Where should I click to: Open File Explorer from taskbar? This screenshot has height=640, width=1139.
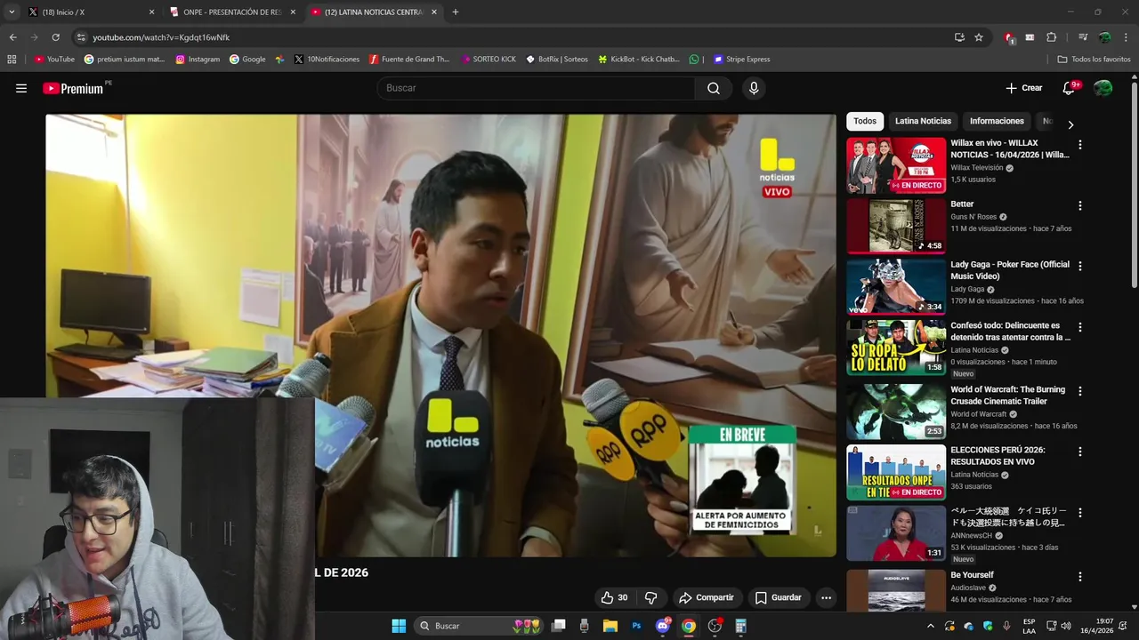point(610,626)
